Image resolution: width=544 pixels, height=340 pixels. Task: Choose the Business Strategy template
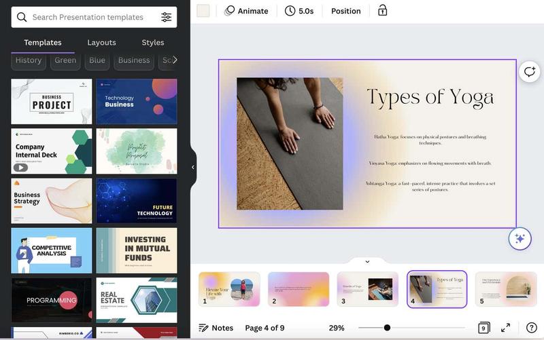[x=52, y=201]
